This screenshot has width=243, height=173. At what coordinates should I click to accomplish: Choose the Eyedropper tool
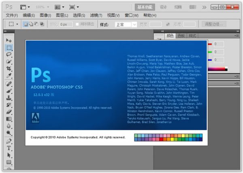[9, 76]
